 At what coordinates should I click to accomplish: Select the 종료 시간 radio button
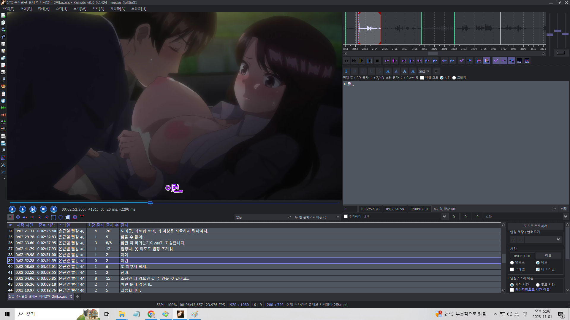[538, 285]
